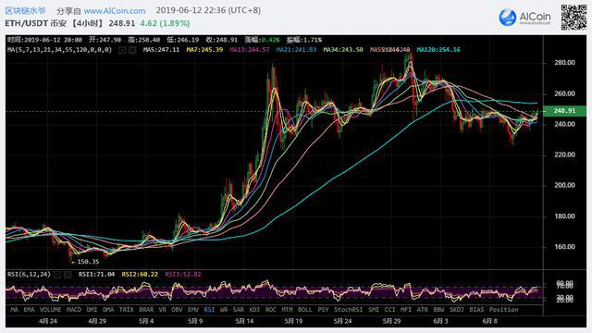
Task: Click the 160.00 price axis label
Action: [x=565, y=247]
